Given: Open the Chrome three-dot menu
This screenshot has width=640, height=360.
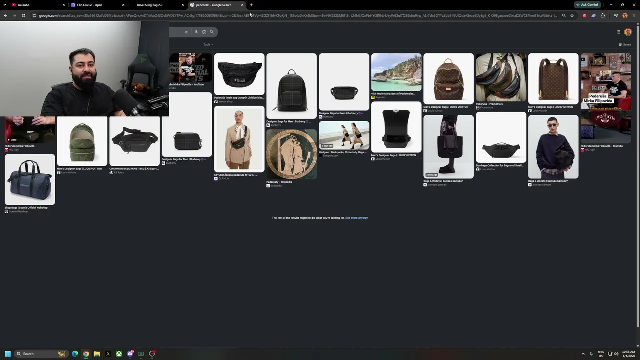Looking at the screenshot, I should click(635, 15).
